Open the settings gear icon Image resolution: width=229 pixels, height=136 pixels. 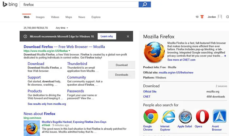227,17
